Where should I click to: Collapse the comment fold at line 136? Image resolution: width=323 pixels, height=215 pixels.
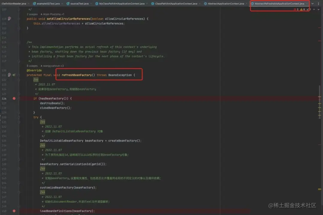19,146
